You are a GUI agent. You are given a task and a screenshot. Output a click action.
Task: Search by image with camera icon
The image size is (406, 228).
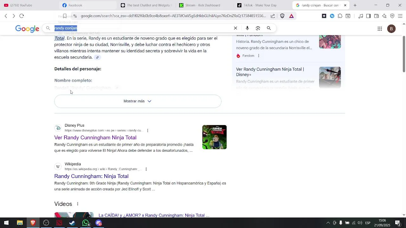(258, 28)
